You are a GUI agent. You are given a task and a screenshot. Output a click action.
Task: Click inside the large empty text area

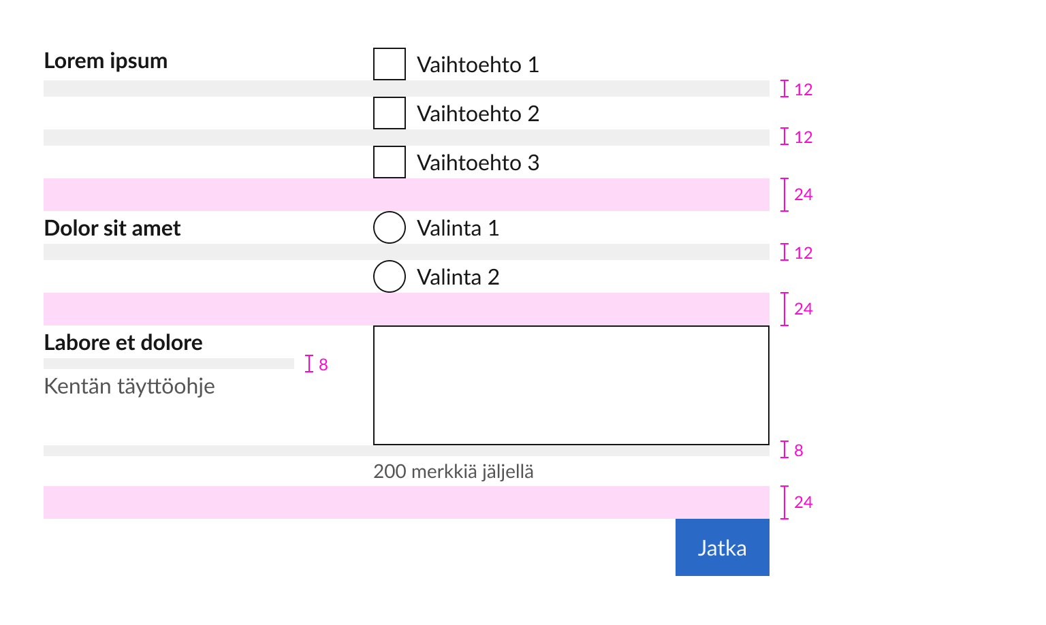point(571,385)
